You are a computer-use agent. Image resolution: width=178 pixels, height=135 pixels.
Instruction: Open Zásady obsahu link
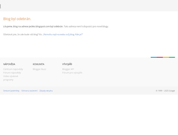click(46, 91)
